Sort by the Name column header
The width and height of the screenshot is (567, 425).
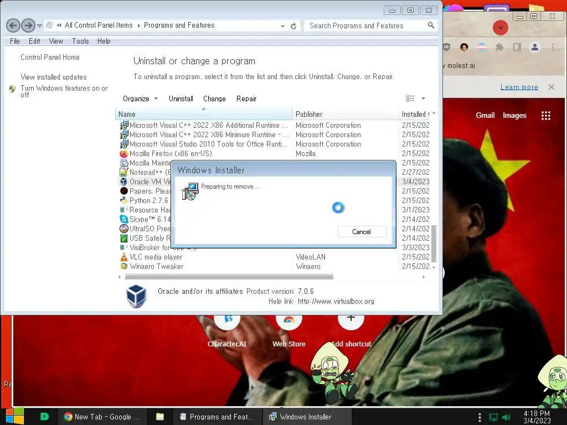[x=204, y=114]
